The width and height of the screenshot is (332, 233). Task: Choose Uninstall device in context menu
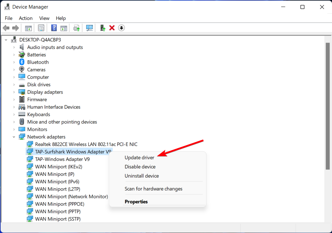click(142, 176)
